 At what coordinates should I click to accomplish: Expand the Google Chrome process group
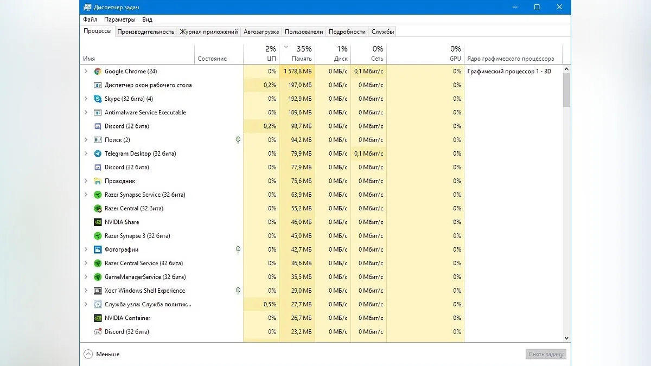tap(86, 71)
